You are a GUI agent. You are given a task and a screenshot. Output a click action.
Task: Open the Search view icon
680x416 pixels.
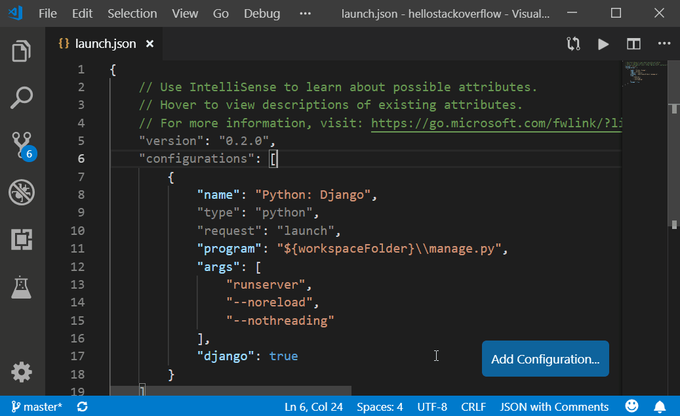22,98
